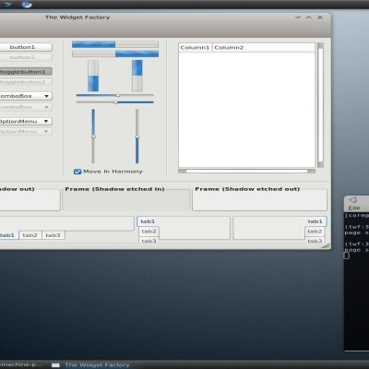Select tab1 in bottom-tab notebook

9,235
